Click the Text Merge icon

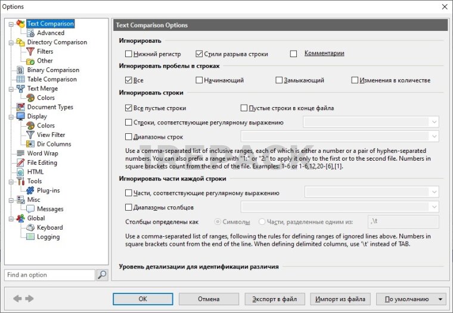[x=20, y=89]
